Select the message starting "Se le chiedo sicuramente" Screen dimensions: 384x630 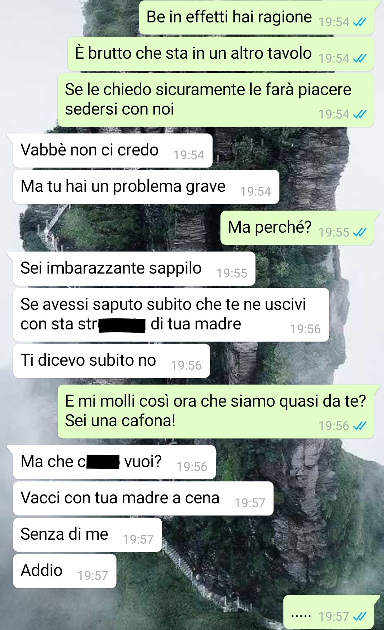pos(215,100)
